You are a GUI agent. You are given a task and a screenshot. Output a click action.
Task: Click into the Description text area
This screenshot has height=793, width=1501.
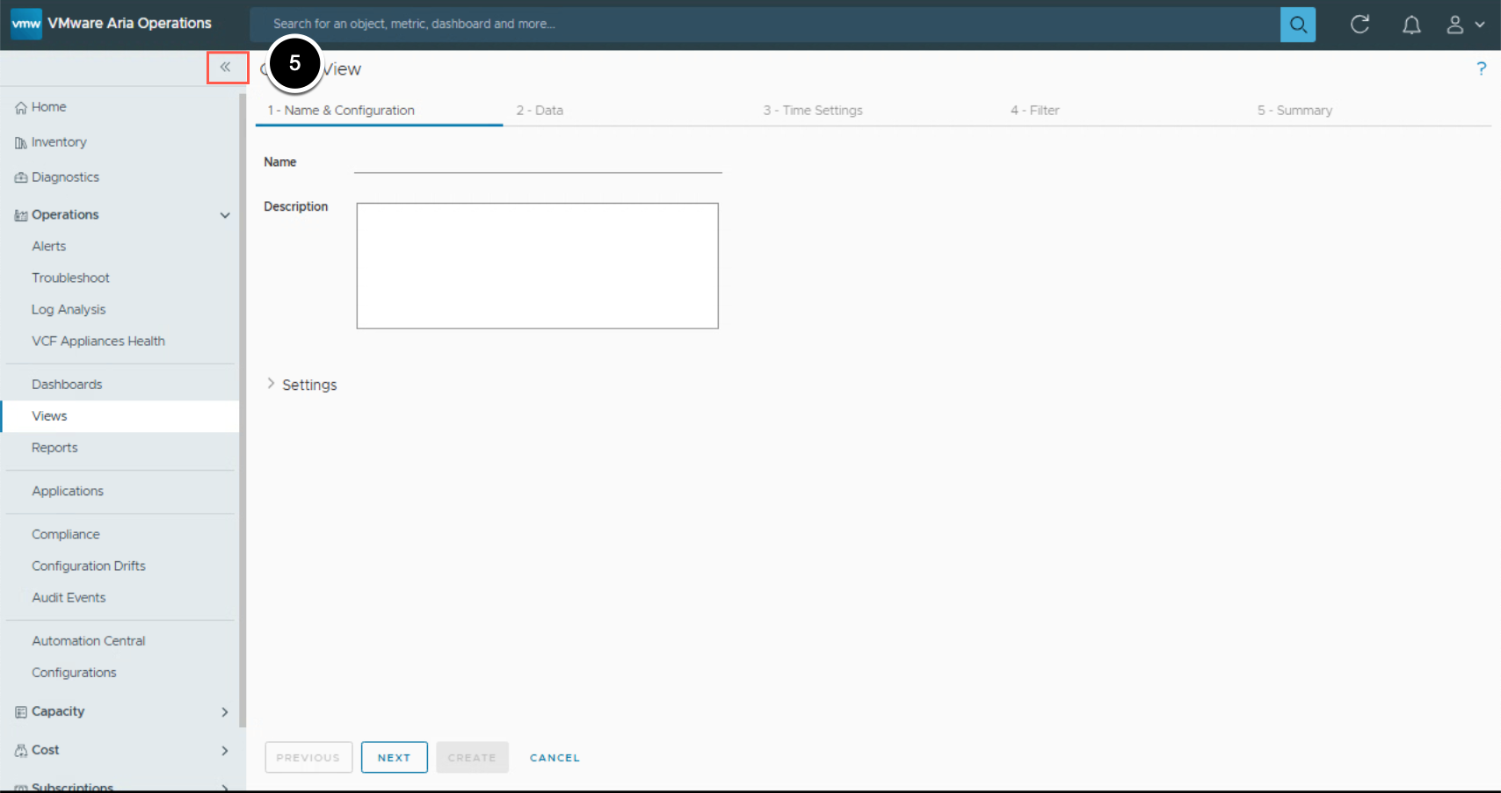537,266
